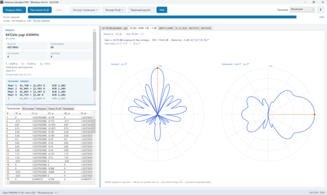
Task: Switch to the 3D ПРОВОДНИКИ + ДН tab
Action: click(x=114, y=28)
